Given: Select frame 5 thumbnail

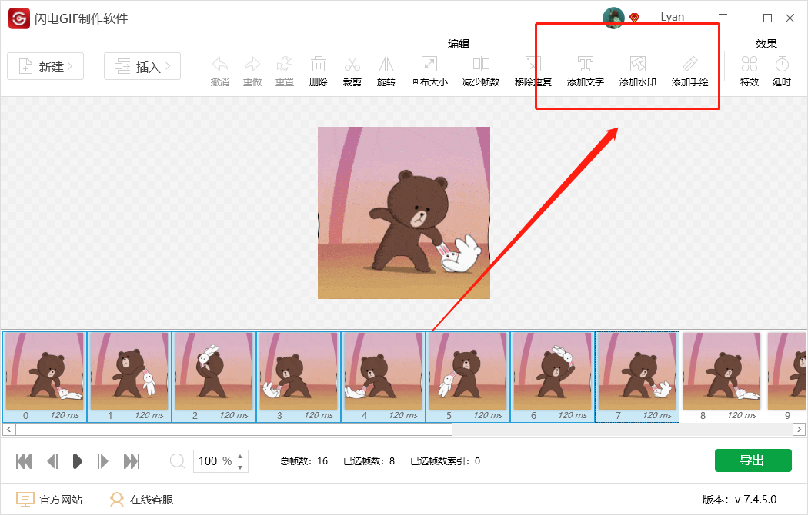Looking at the screenshot, I should click(x=468, y=377).
